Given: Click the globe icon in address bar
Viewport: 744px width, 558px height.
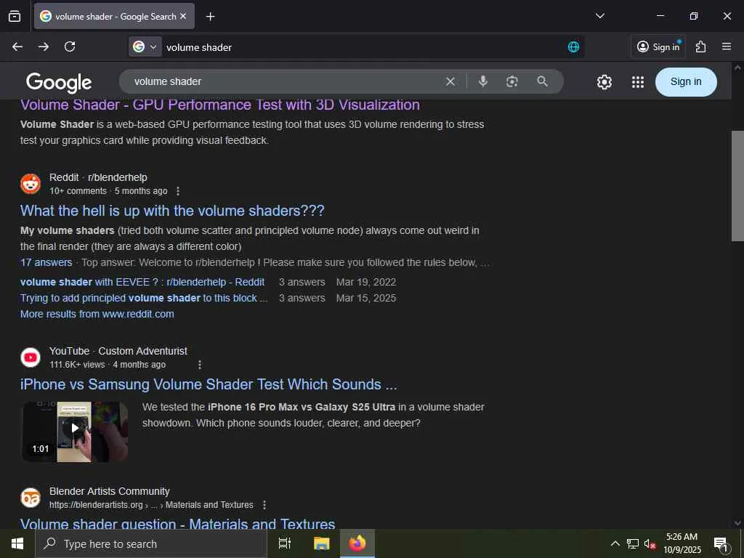Looking at the screenshot, I should (x=573, y=47).
